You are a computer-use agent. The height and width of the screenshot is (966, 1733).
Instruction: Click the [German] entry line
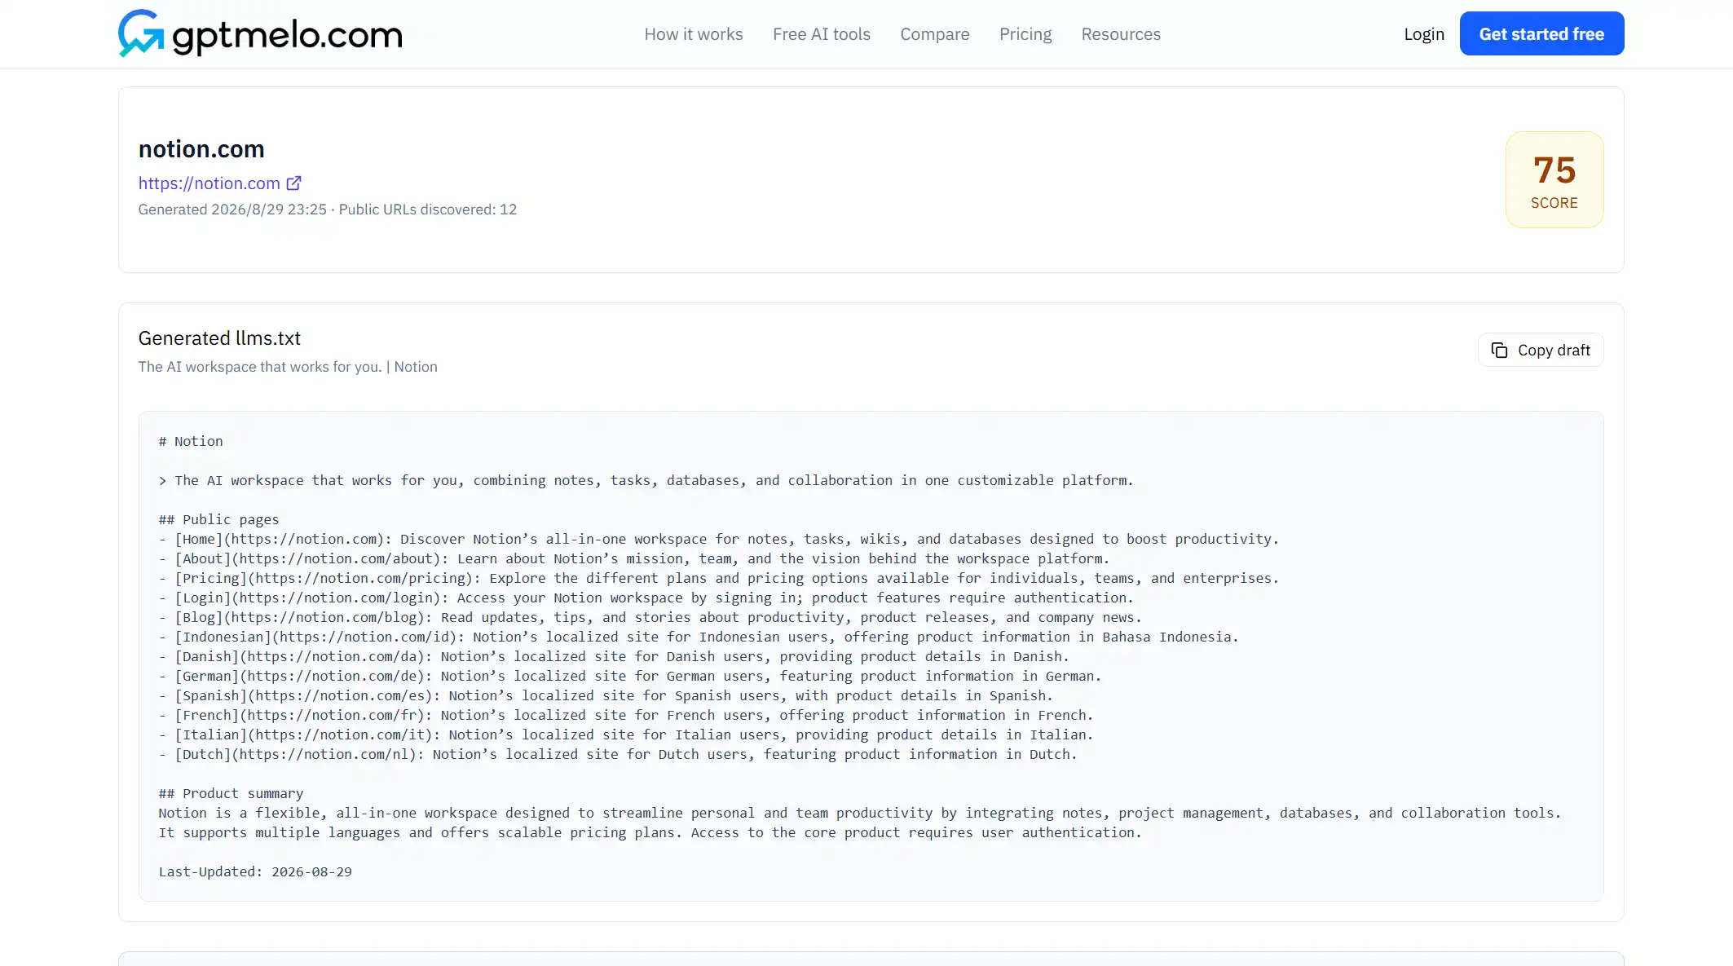point(630,676)
